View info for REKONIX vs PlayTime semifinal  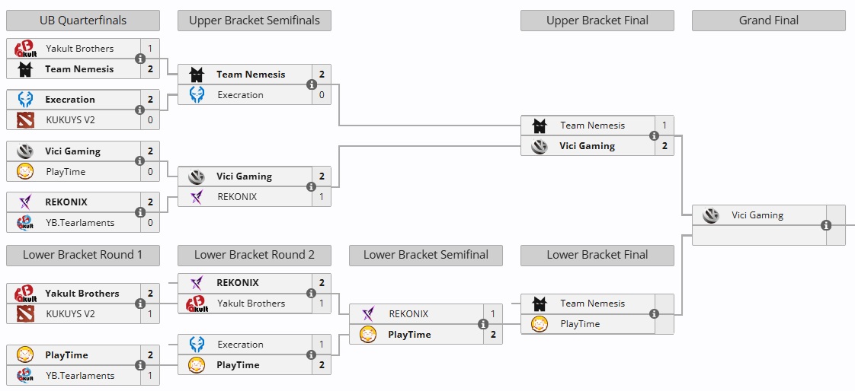(x=483, y=324)
